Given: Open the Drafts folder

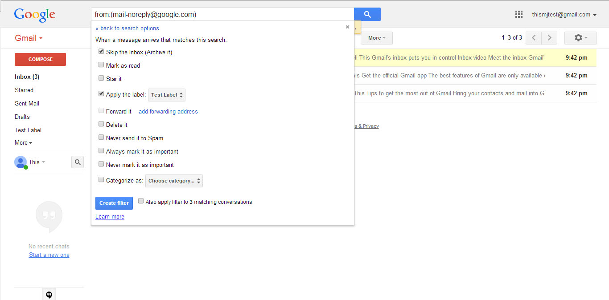Looking at the screenshot, I should (22, 117).
